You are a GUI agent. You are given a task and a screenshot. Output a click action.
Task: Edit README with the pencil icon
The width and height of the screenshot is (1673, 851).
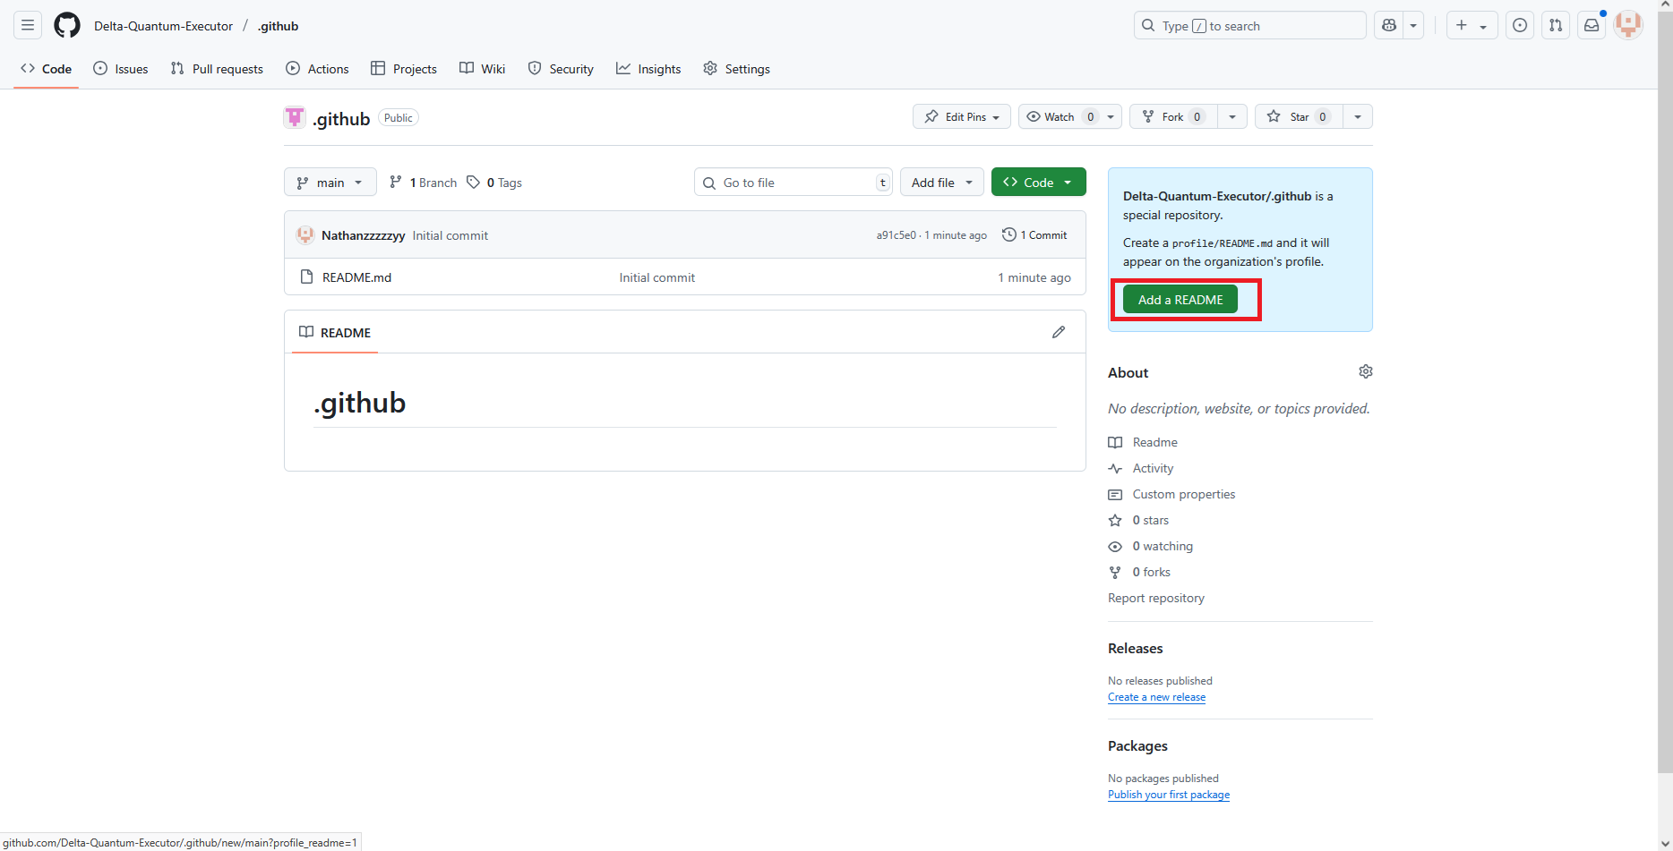[1059, 332]
